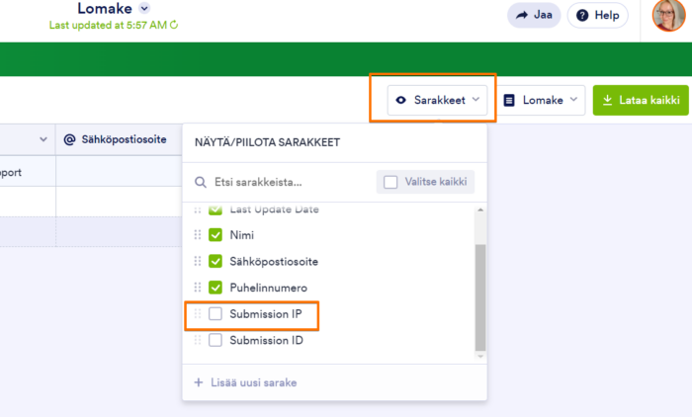Click the @ icon in email column header
This screenshot has height=417, width=692.
69,139
